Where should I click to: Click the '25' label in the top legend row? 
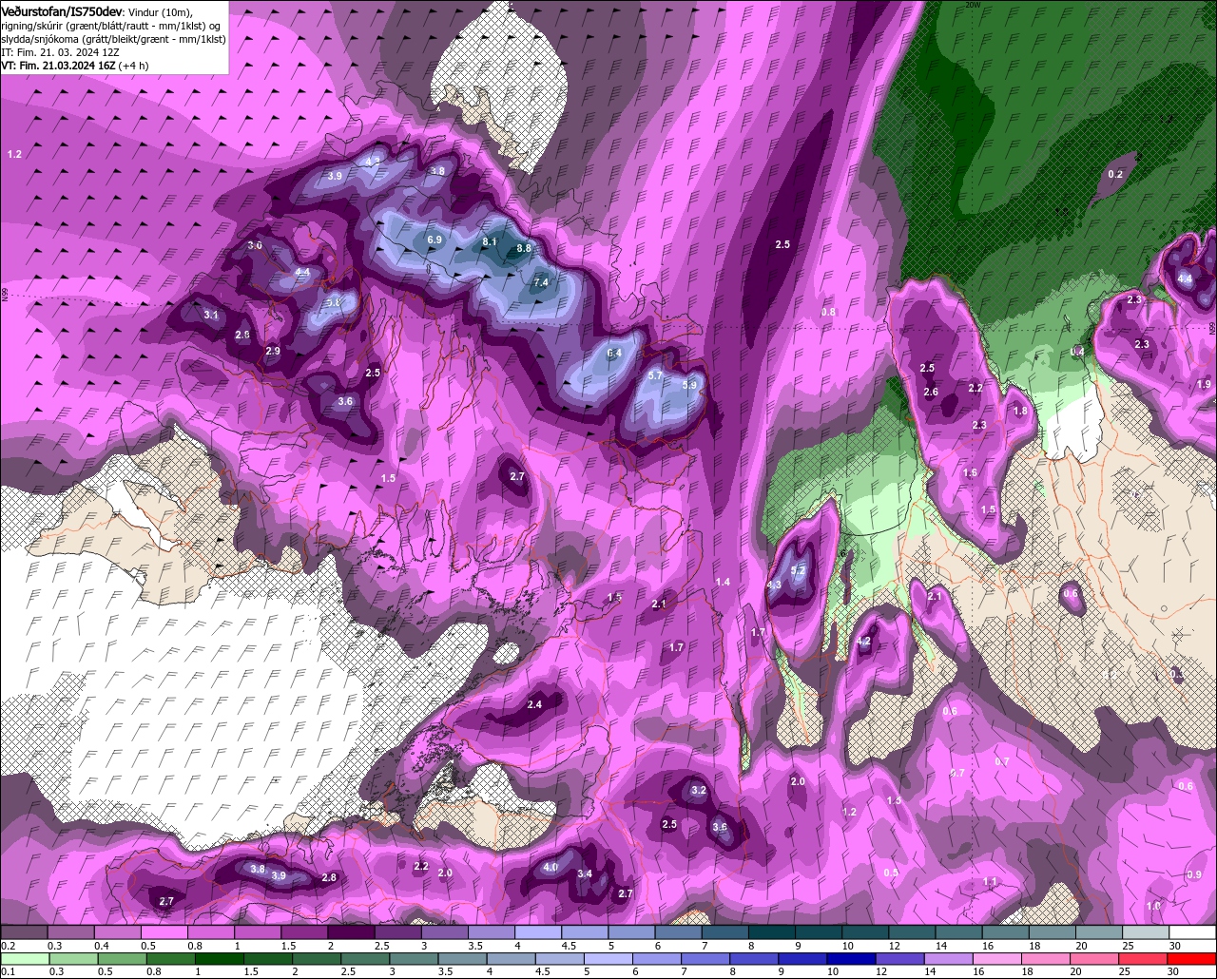1129,947
